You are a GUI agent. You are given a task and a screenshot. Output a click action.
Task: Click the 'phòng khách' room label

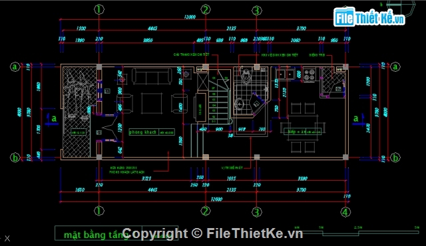click(x=143, y=132)
